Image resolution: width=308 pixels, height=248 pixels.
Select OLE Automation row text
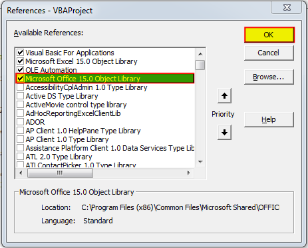(51, 70)
